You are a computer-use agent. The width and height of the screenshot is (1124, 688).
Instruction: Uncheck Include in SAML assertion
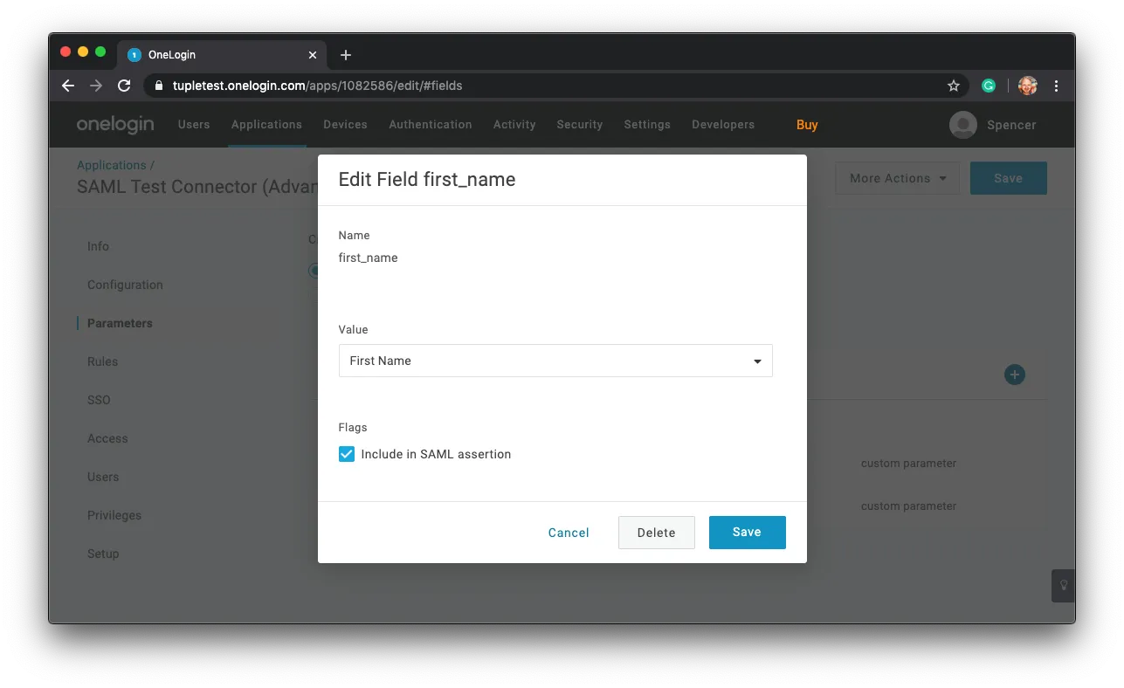click(347, 454)
